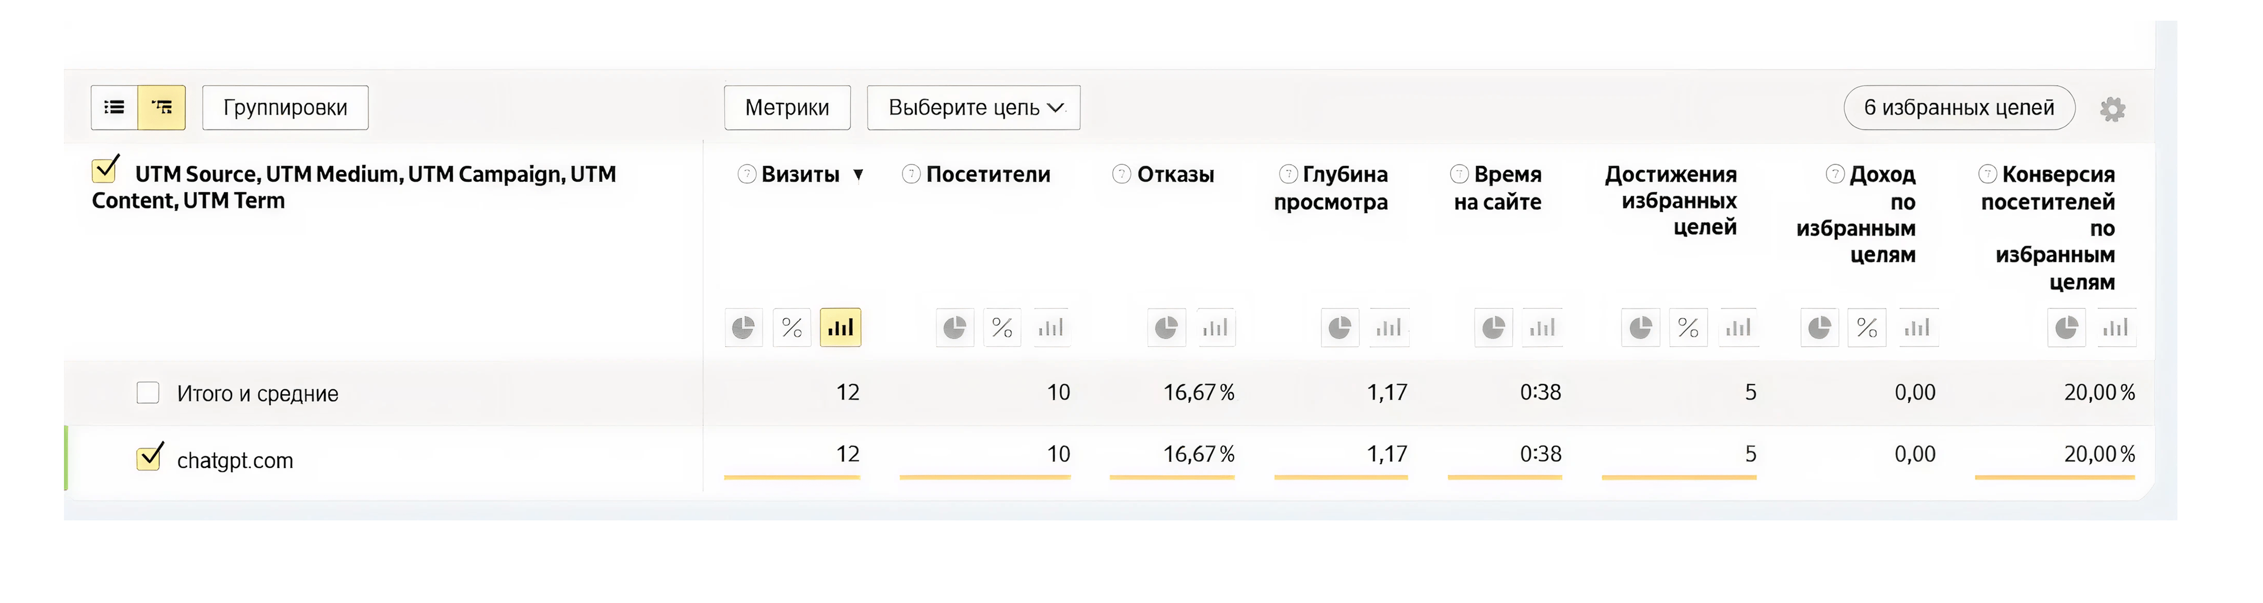Toggle bar chart for Визиты column
Viewport: 2263px width, 603px height.
pos(840,328)
